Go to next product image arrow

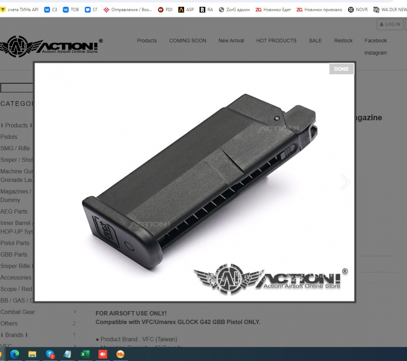[345, 182]
